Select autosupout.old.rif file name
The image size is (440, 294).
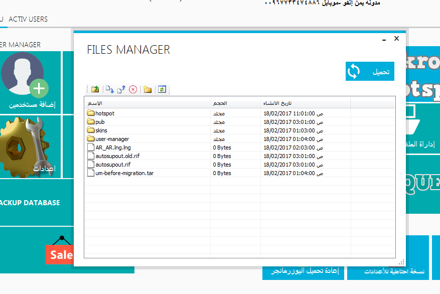click(117, 156)
